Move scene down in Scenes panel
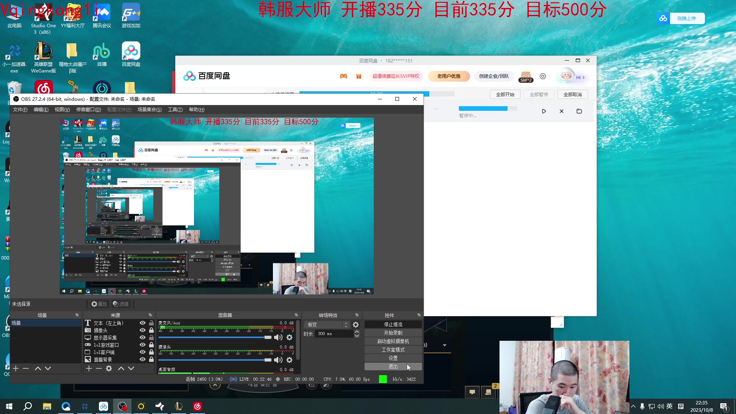This screenshot has width=736, height=414. [48, 368]
